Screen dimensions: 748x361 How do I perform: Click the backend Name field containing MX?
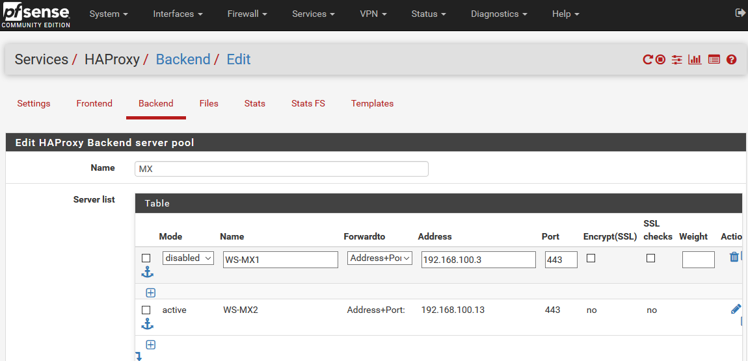tap(282, 169)
